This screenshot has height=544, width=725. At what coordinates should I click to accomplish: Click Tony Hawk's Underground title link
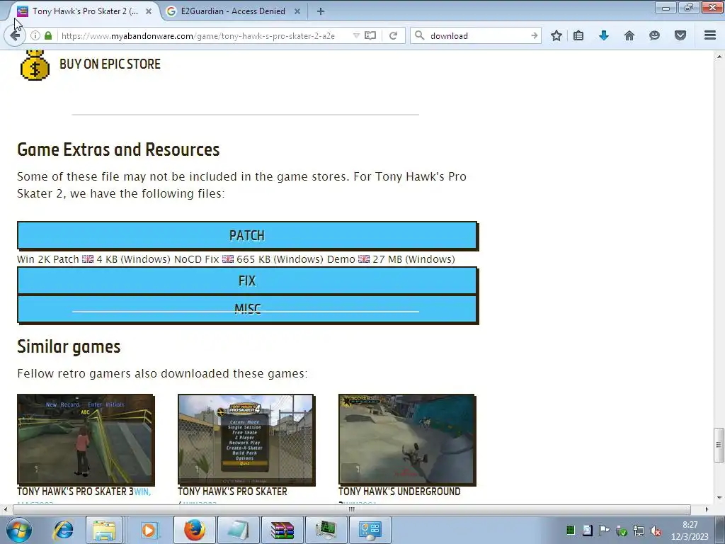pyautogui.click(x=399, y=492)
